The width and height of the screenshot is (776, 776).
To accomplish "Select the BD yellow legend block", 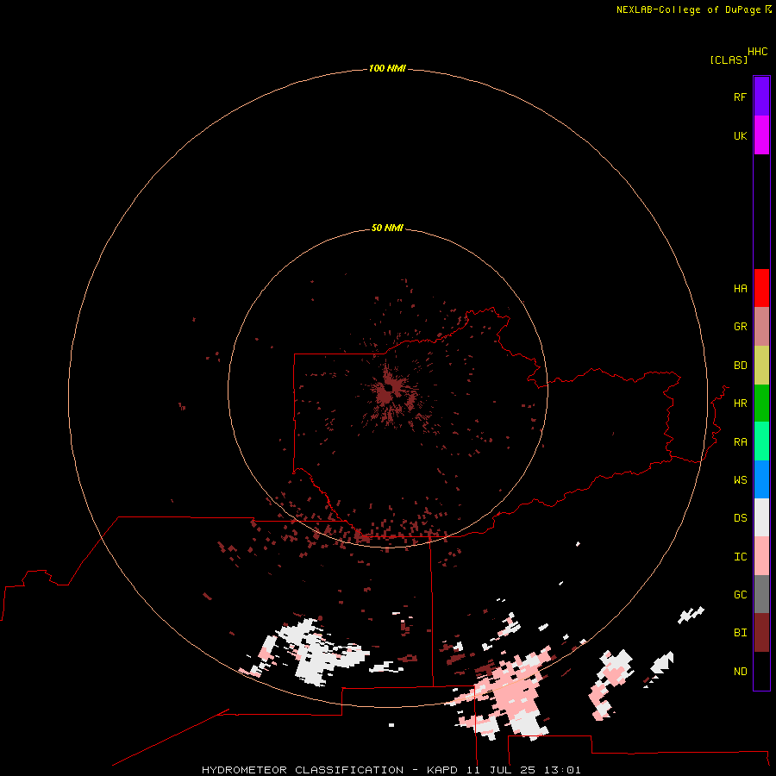I will tap(761, 365).
